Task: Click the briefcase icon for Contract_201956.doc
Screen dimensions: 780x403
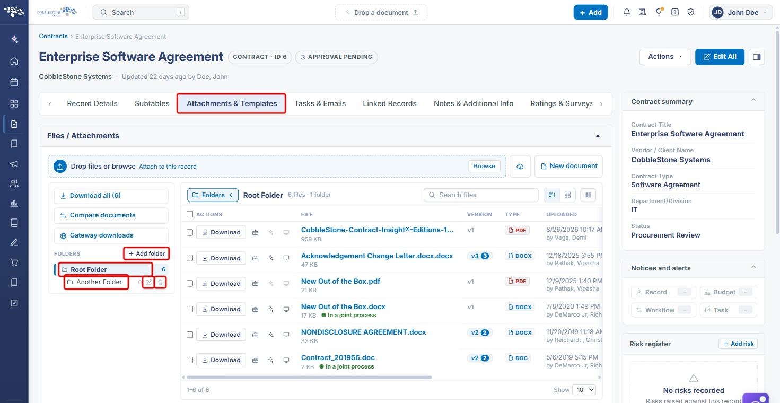Action: [x=255, y=360]
